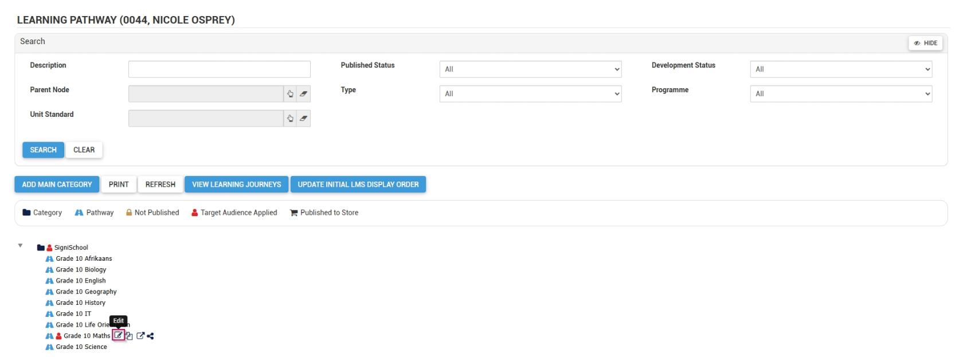The image size is (963, 357).
Task: Click ADD MAIN CATEGORY
Action: click(57, 185)
